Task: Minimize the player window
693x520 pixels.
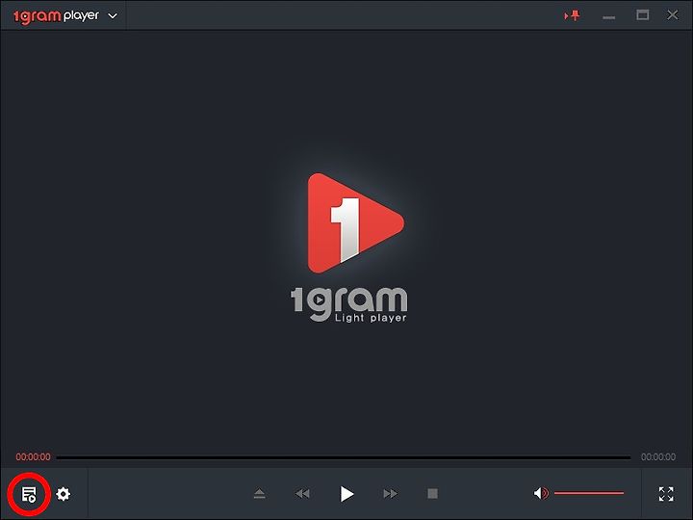Action: pyautogui.click(x=608, y=16)
